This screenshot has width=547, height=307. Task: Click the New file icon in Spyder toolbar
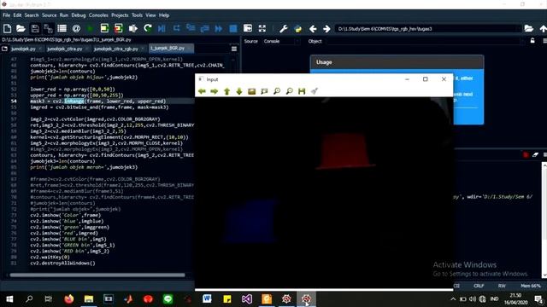coord(7,28)
